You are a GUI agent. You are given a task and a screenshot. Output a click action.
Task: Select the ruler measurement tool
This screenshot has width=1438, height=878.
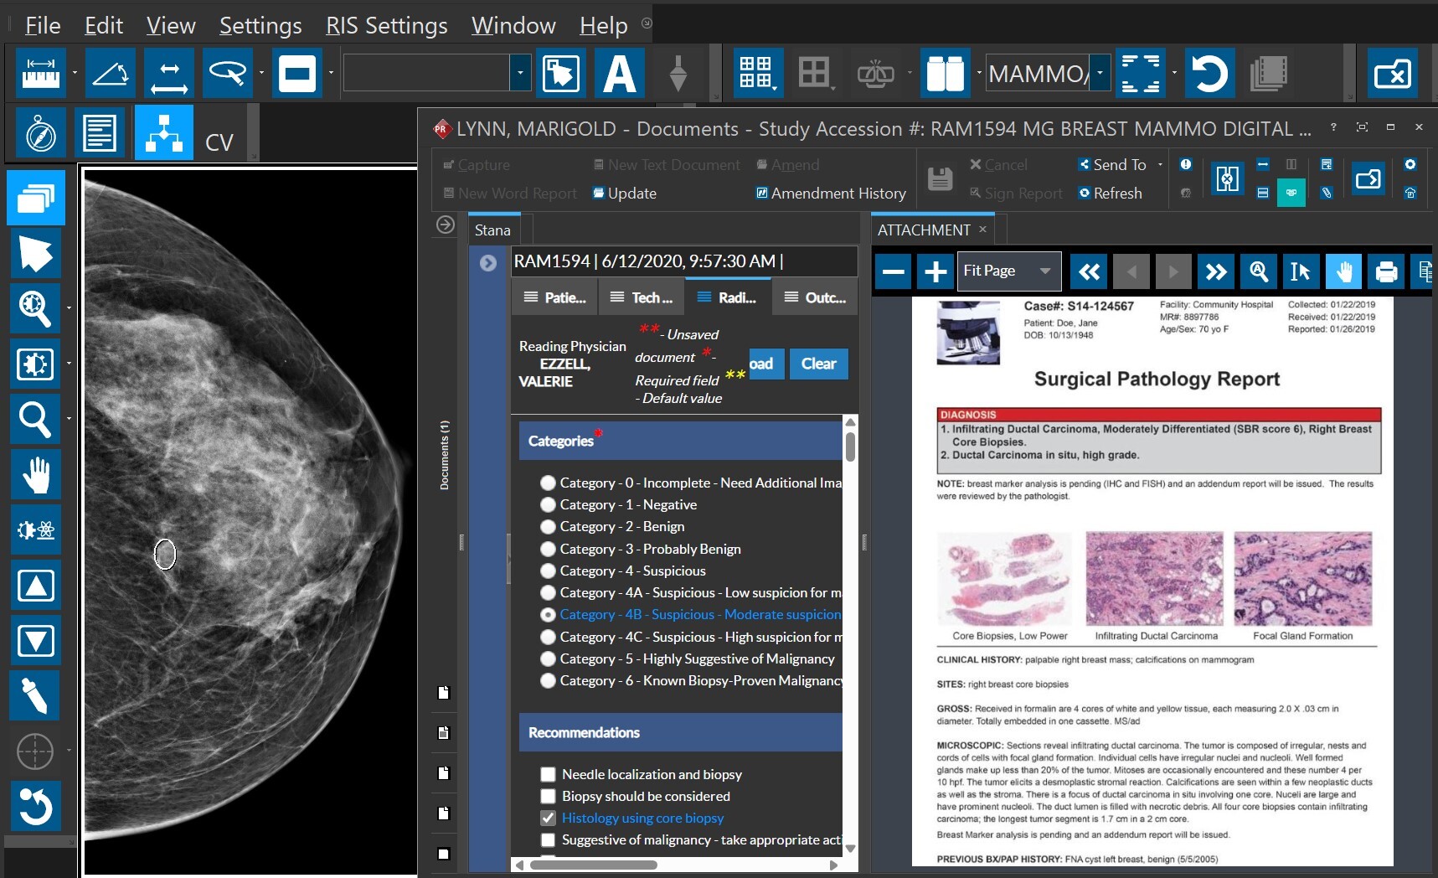pyautogui.click(x=41, y=73)
